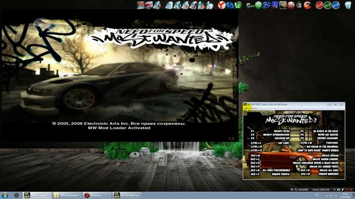Click the dice icon in the dock
The image size is (355, 199).
tap(210, 5)
